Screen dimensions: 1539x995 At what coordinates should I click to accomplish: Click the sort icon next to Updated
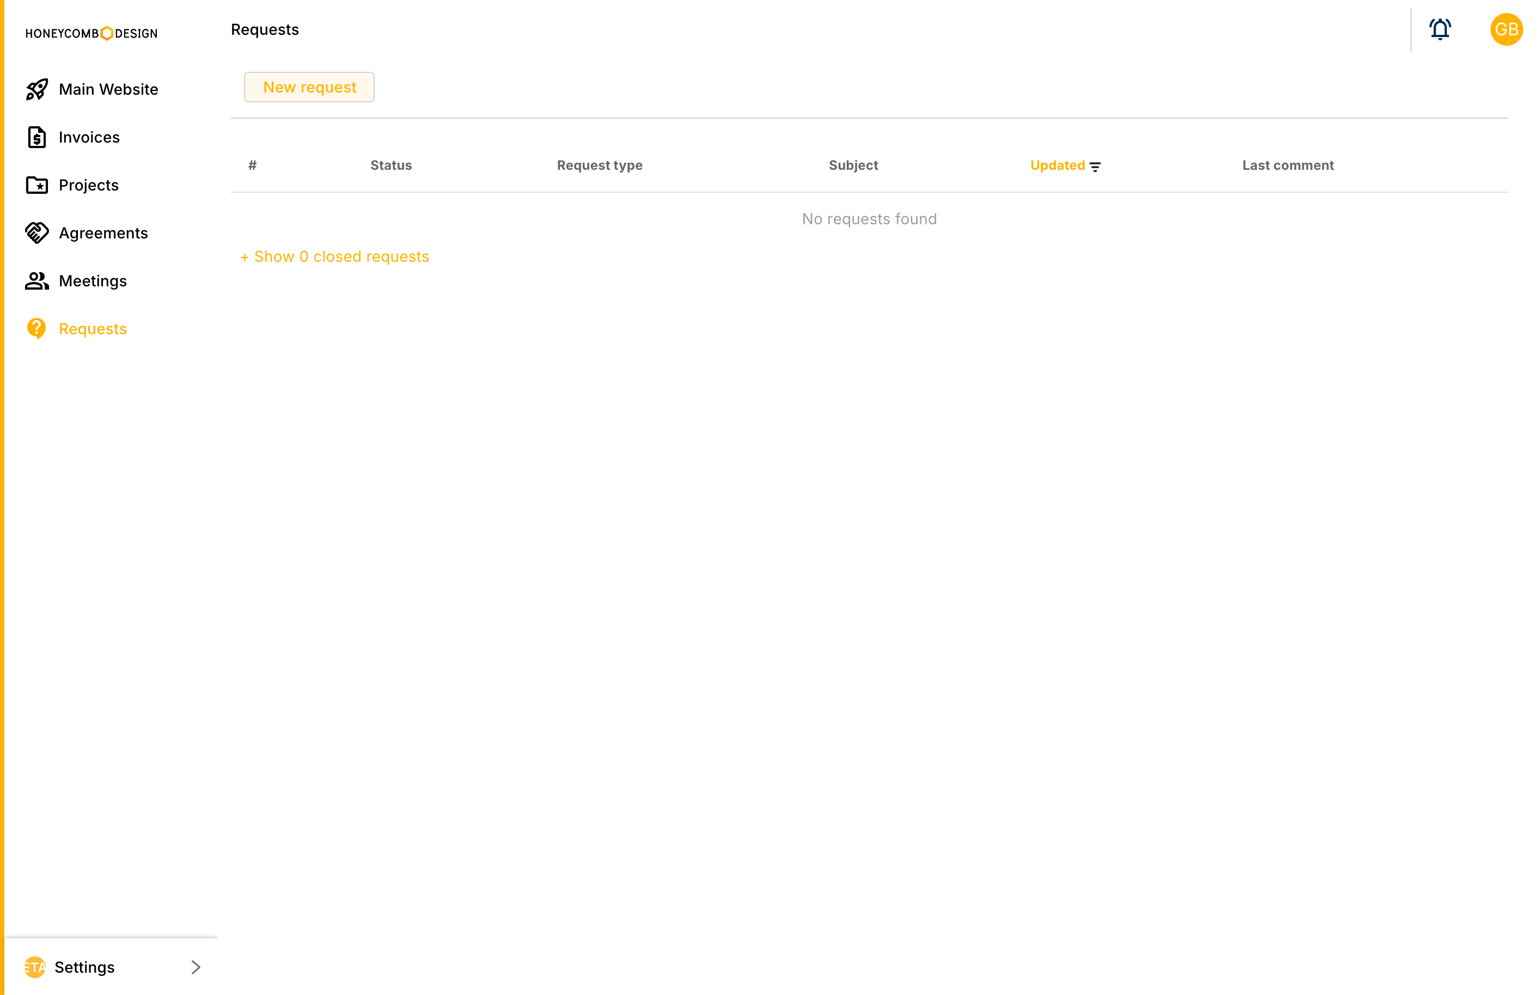click(x=1094, y=167)
